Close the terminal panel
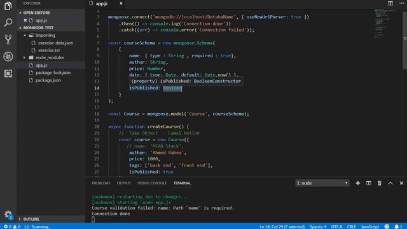The height and width of the screenshot is (229, 407). coord(401,183)
